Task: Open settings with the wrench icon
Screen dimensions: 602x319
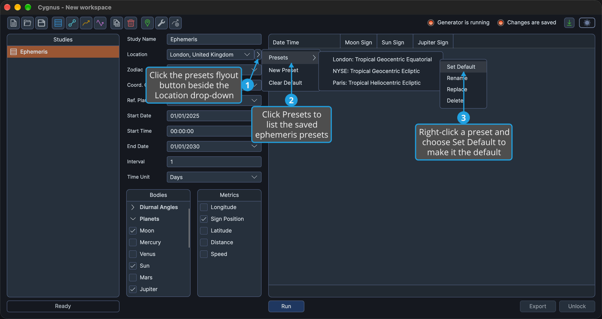Action: pyautogui.click(x=161, y=23)
